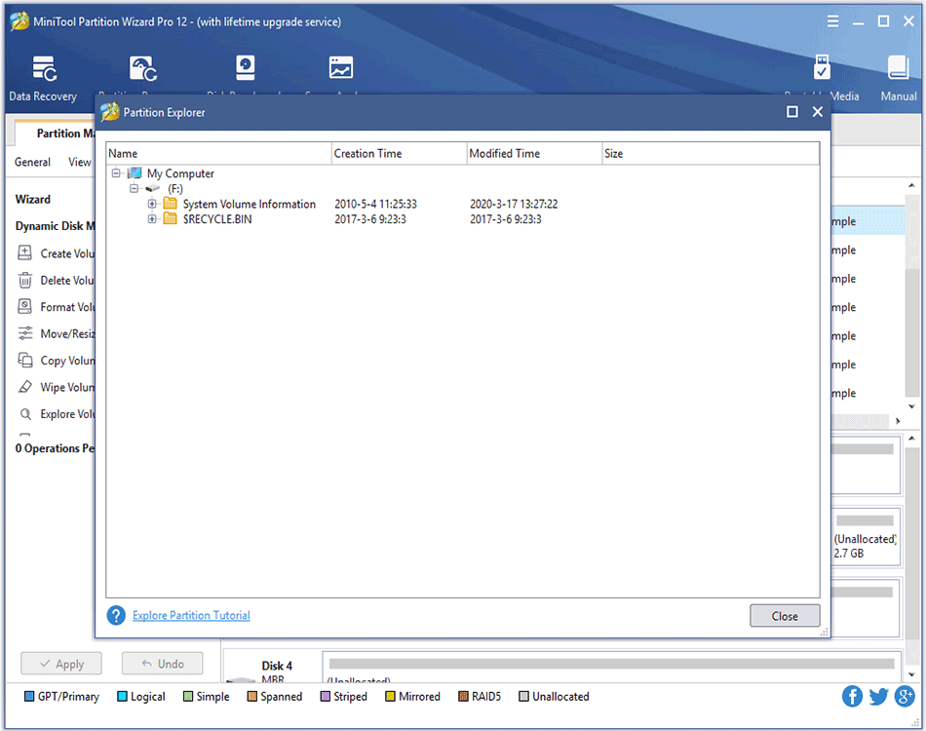Open the Space Analyzer tool

(340, 70)
